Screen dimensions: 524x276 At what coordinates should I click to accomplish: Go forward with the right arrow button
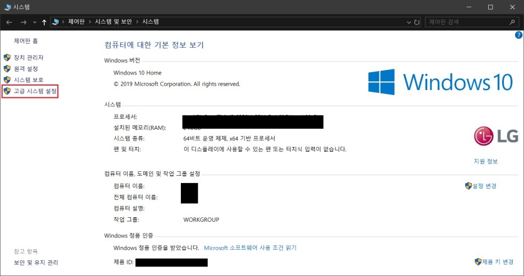coord(24,22)
